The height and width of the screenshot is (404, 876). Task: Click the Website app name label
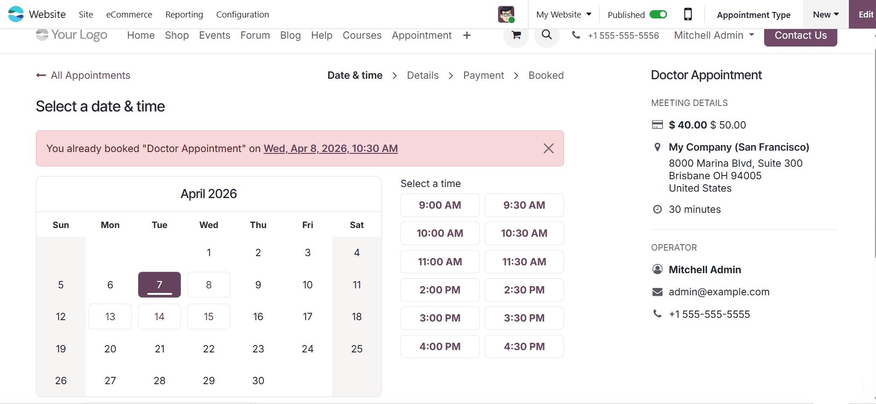point(47,14)
